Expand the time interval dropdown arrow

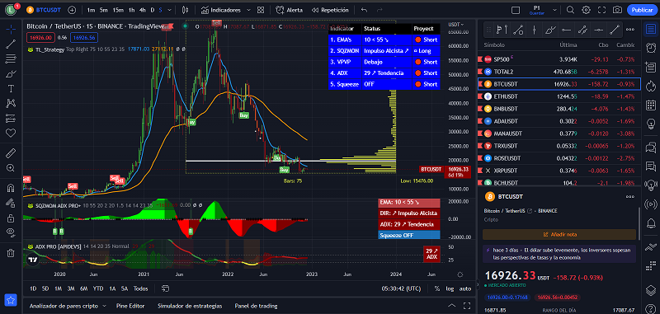pos(169,10)
